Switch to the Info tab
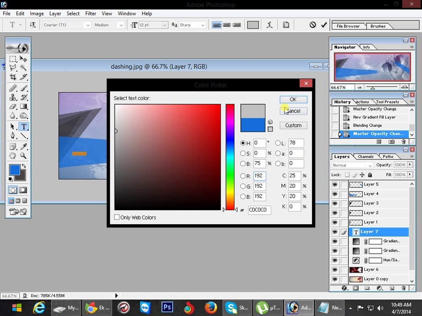The width and height of the screenshot is (422, 316). coord(366,47)
